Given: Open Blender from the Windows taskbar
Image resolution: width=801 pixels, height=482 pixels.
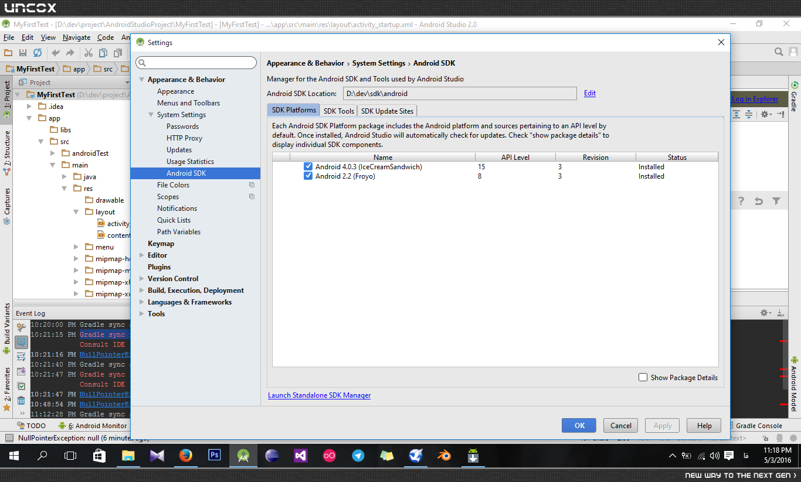Looking at the screenshot, I should [x=444, y=456].
